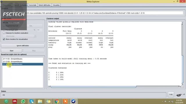The image size is (186, 104).
Task: Click the cluster row showing 21%
Action: 56,75
